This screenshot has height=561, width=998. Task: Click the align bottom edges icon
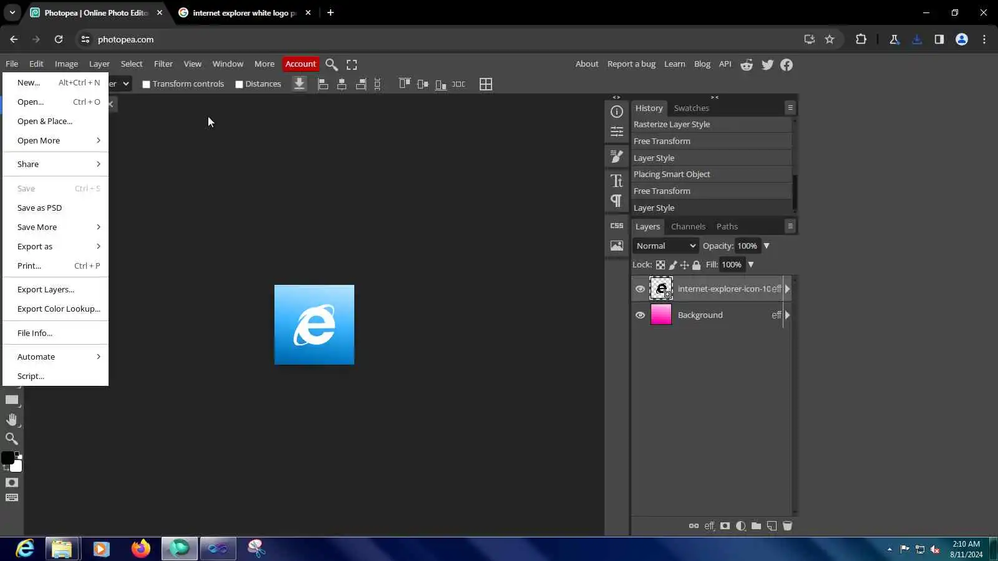point(441,84)
